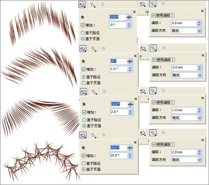Uncheck 使用偏移 in the 2.0 mm offset panel
Screen dimensions: 209x185
153,144
